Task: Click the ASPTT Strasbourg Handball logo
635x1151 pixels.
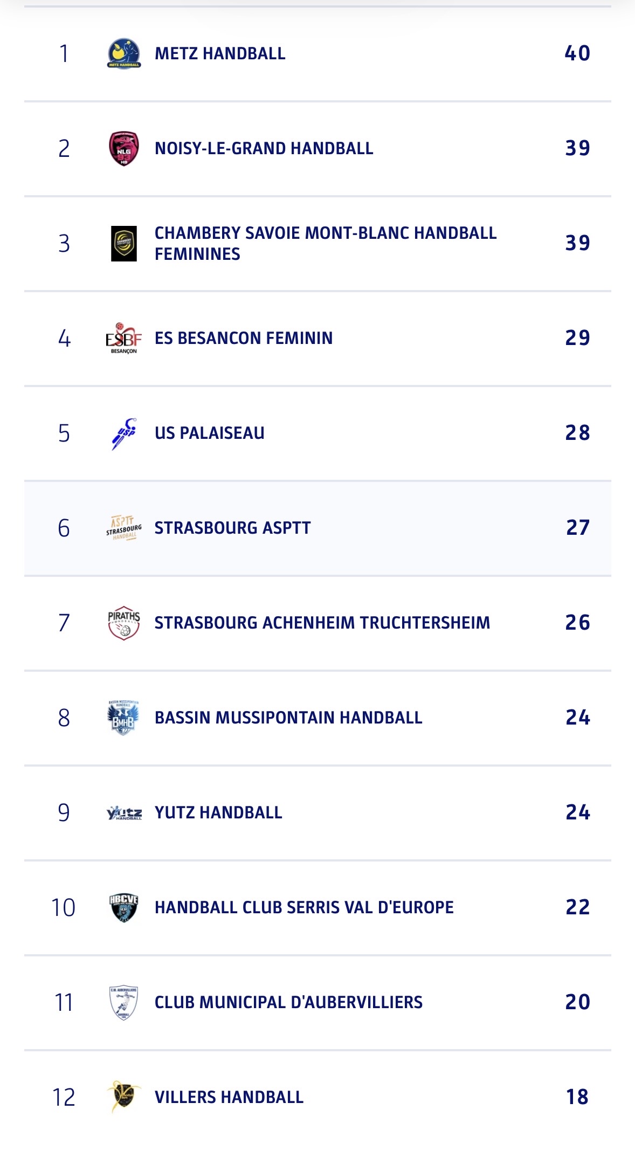Action: [124, 528]
